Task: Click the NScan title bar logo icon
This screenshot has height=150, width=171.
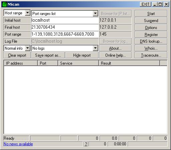Action: (4, 4)
